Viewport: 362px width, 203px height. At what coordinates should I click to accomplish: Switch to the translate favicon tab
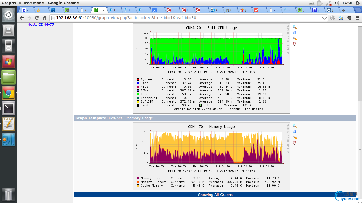pyautogui.click(x=215, y=10)
